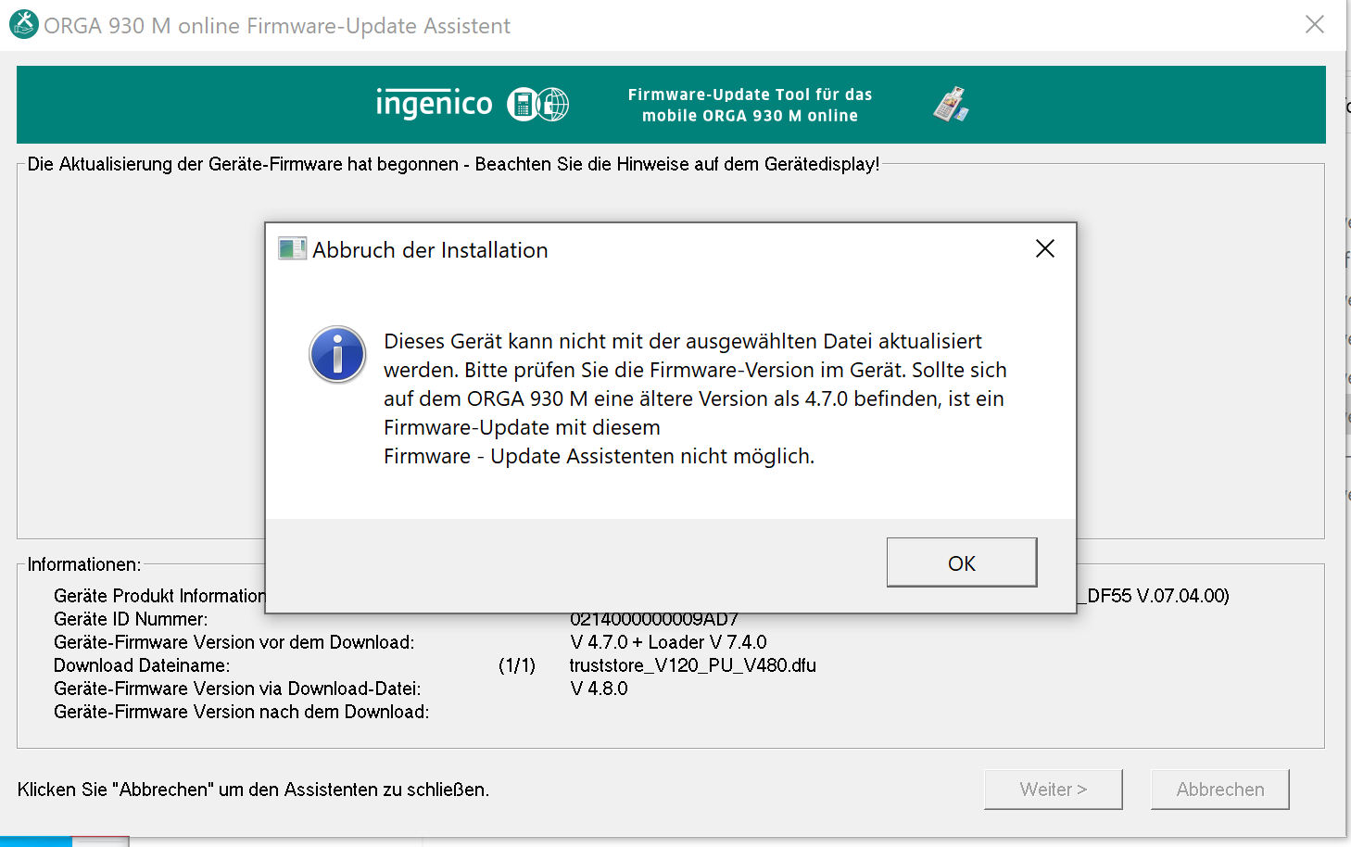Click the label 'Geräte-Firmware Version via Download-Datei:'
1351x847 pixels.
pyautogui.click(x=237, y=689)
